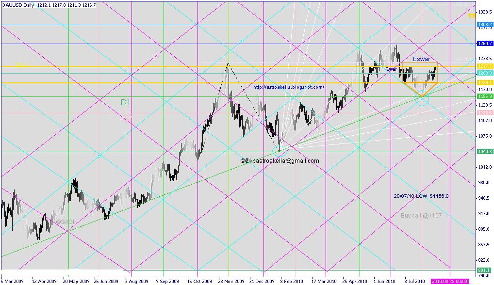Screen dimensions: 494x285
Task: Click the 1138.5 price scale value
Action: (485, 105)
